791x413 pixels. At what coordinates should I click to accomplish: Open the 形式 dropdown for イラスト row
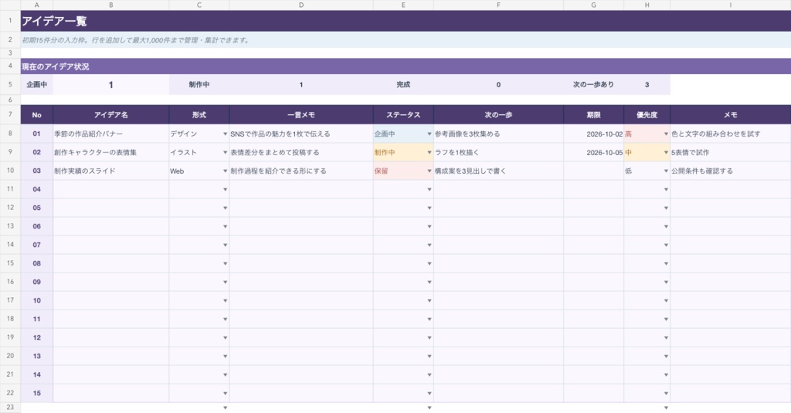(x=225, y=152)
